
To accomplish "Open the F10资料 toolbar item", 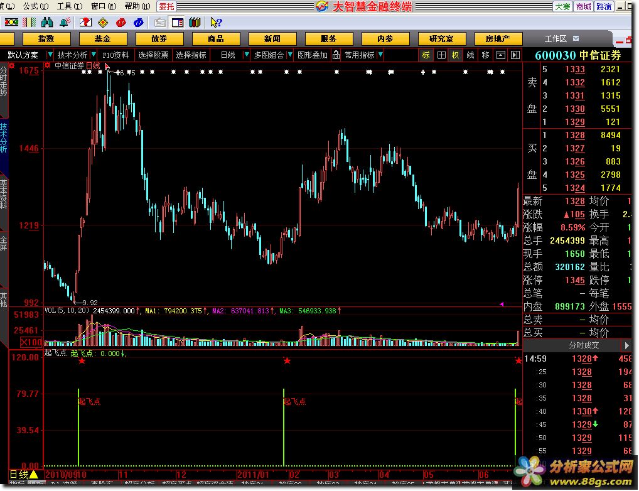I will 115,55.
